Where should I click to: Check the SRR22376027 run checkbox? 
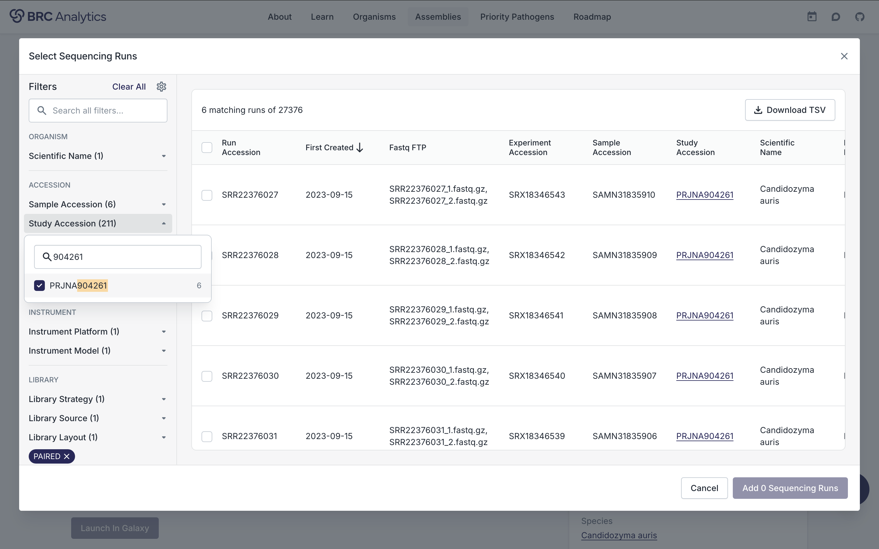click(207, 195)
